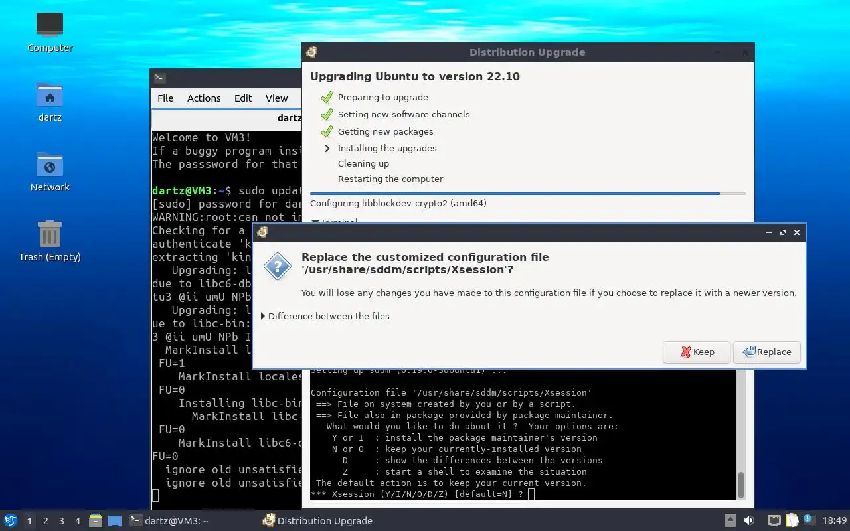Click 'Y or I : install the package maintainer's version' line
Image resolution: width=850 pixels, height=531 pixels.
(x=464, y=437)
